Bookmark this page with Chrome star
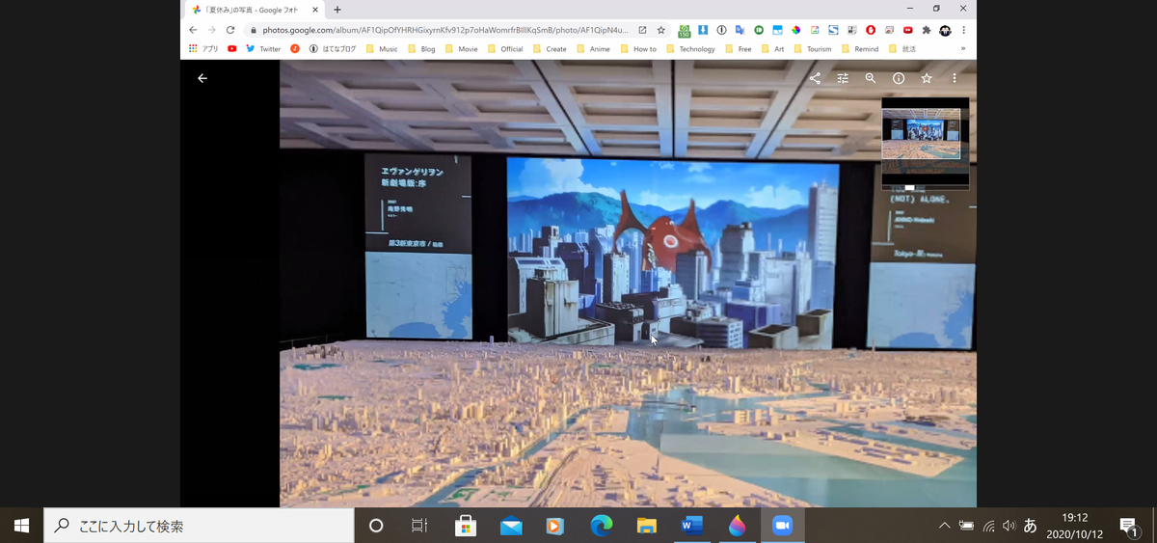The image size is (1157, 543). pos(661,30)
